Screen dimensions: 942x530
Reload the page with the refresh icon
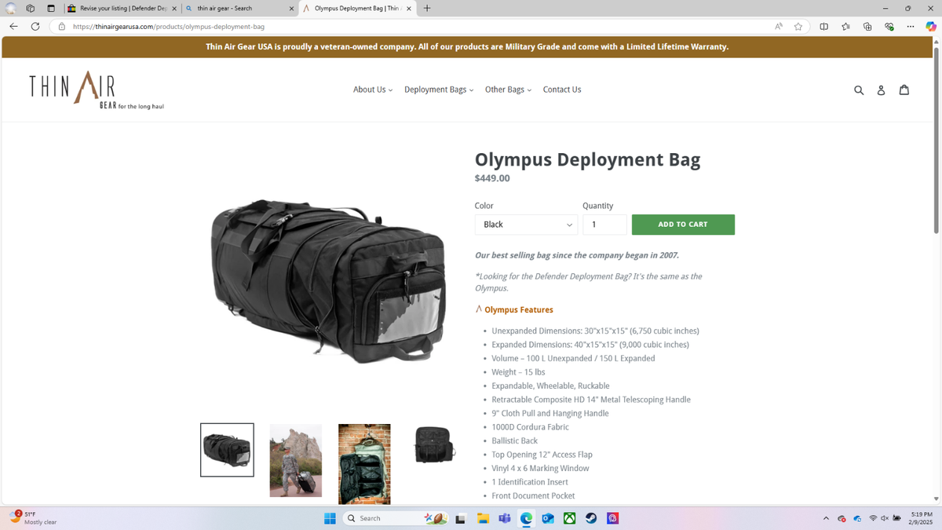coord(35,26)
